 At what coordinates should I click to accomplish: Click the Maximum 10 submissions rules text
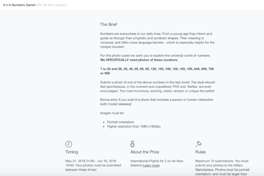point(222,167)
